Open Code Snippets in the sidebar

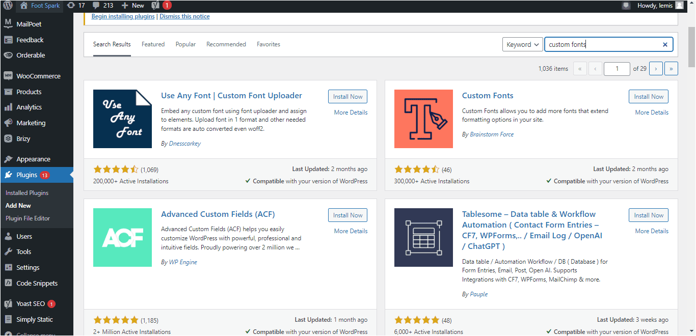(x=37, y=283)
